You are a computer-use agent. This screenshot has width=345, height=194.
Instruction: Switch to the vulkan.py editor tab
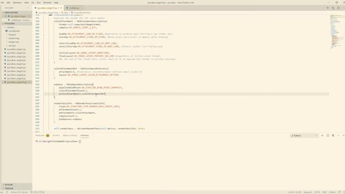pos(74,8)
